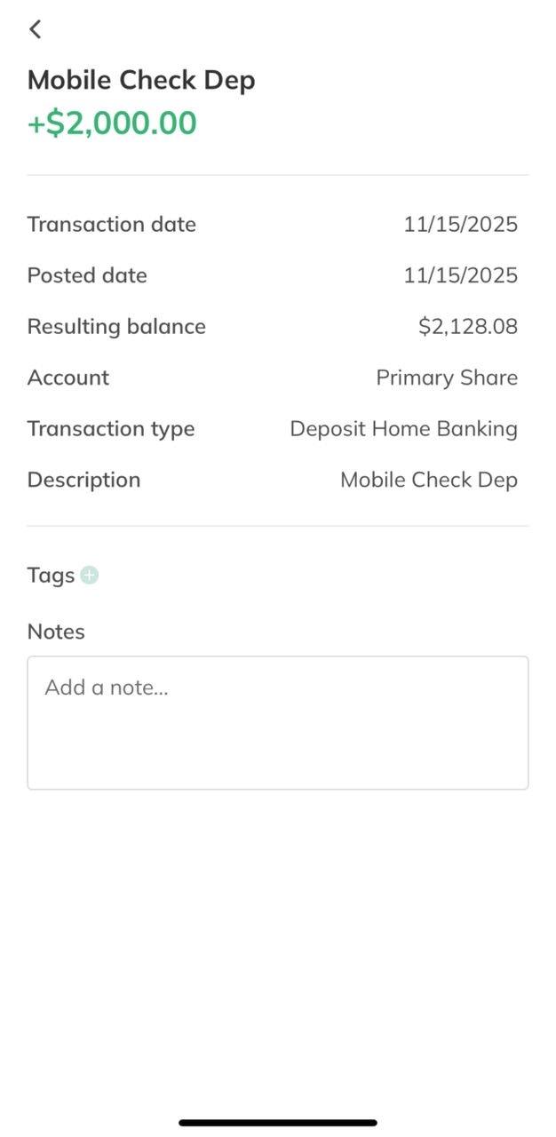
Task: Tap the Transaction date label
Action: 111,225
